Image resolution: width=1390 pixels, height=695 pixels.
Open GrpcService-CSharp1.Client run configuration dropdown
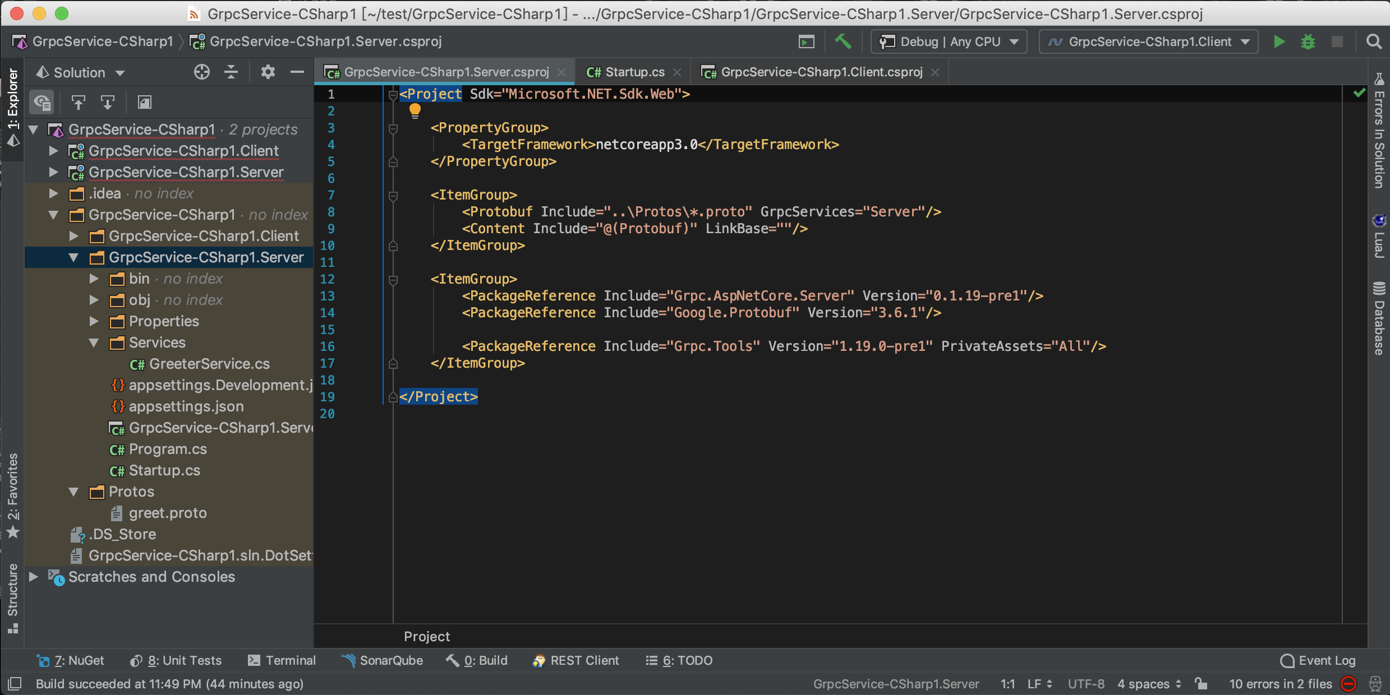pos(1149,41)
